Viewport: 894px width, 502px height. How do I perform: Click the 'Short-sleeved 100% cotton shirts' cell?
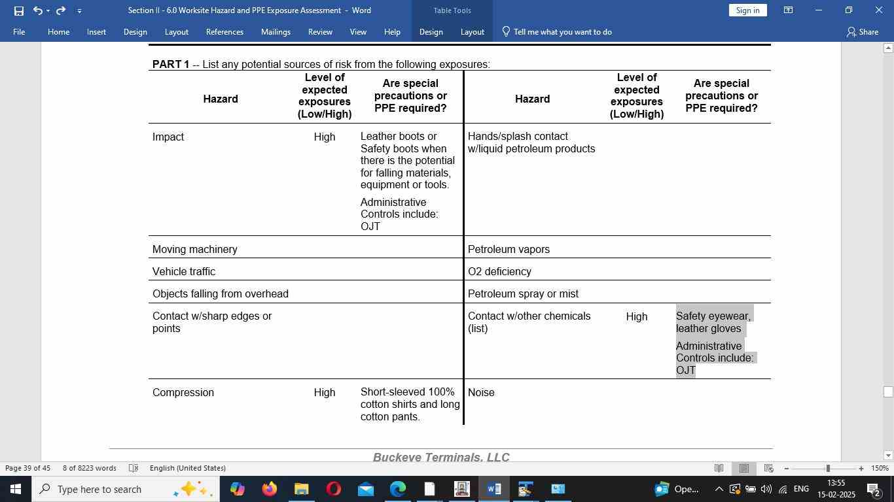[410, 404]
